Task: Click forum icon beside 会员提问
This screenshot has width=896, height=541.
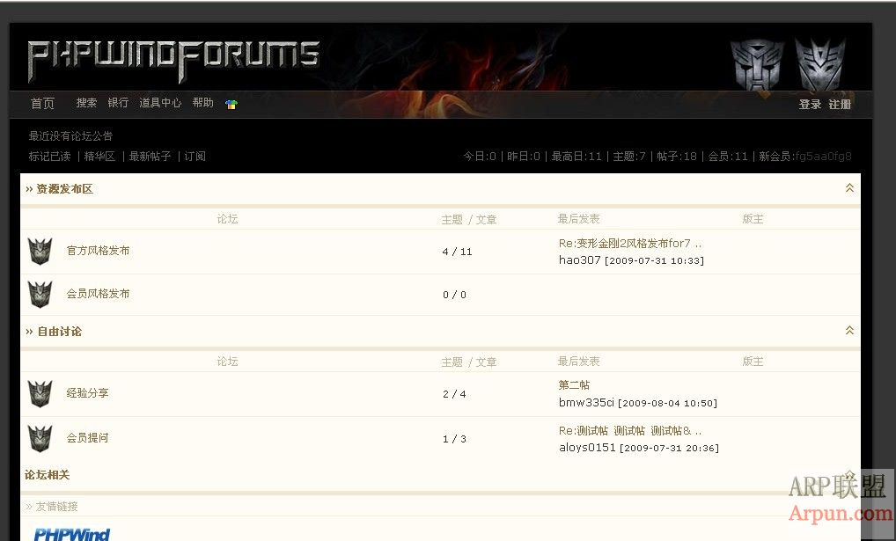Action: tap(40, 439)
